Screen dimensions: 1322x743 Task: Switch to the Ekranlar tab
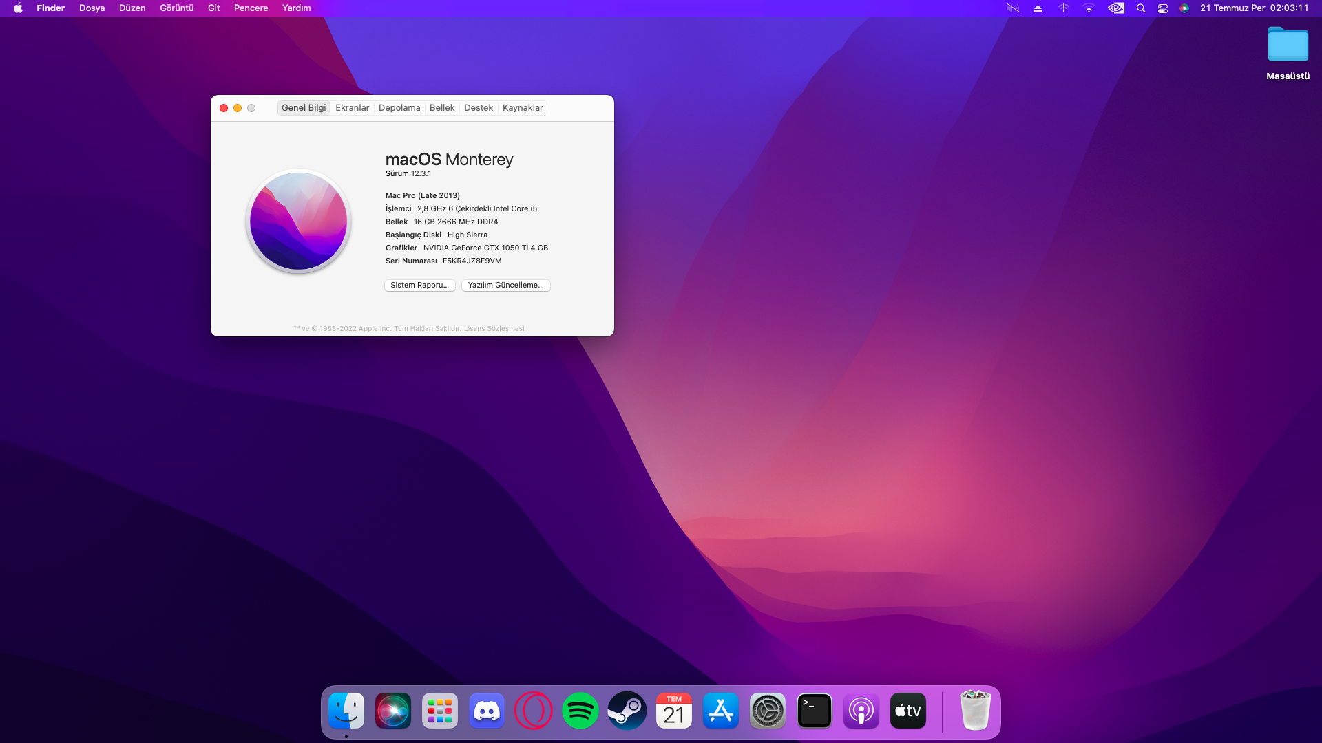[352, 108]
